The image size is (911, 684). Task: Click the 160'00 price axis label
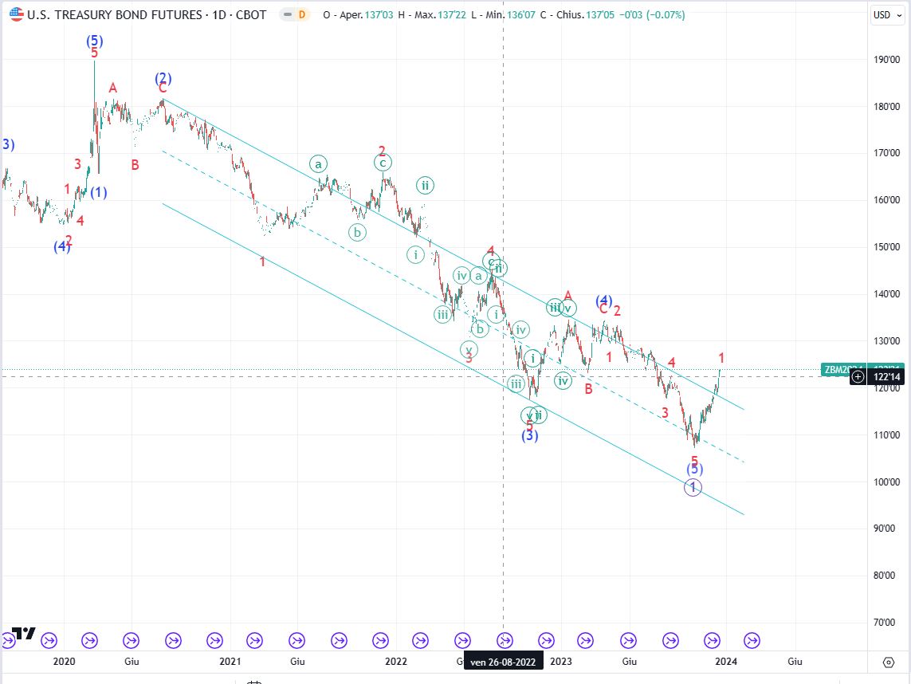tap(886, 200)
